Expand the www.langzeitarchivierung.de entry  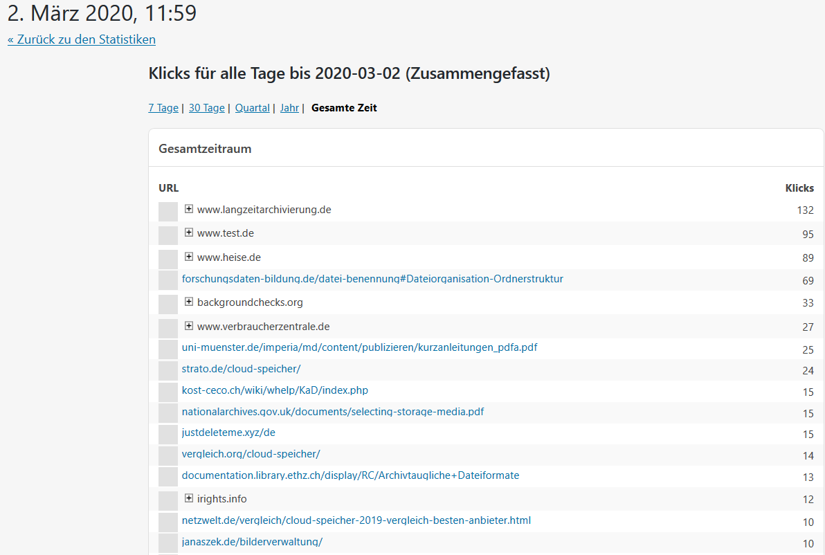[x=189, y=209]
